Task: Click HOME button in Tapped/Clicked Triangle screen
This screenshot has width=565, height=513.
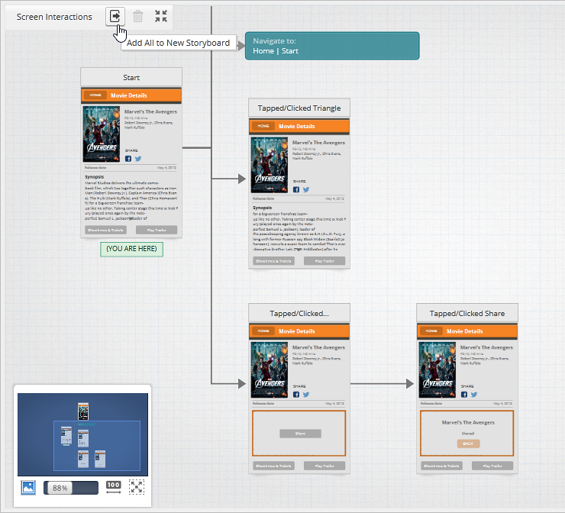Action: [x=263, y=126]
